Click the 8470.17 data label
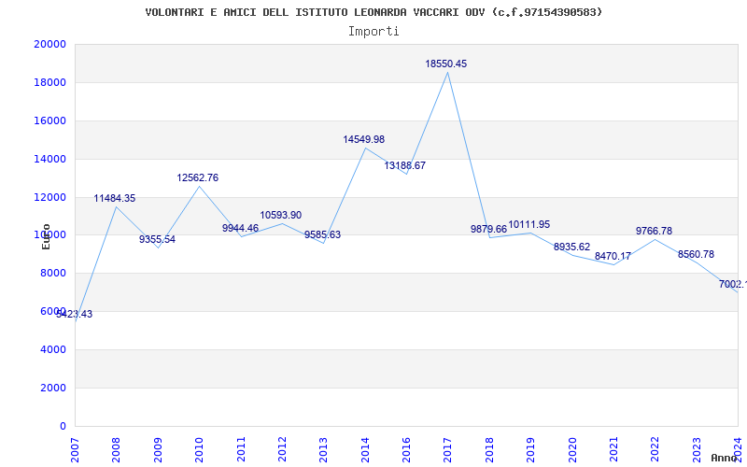The image size is (747, 467). pos(613,256)
